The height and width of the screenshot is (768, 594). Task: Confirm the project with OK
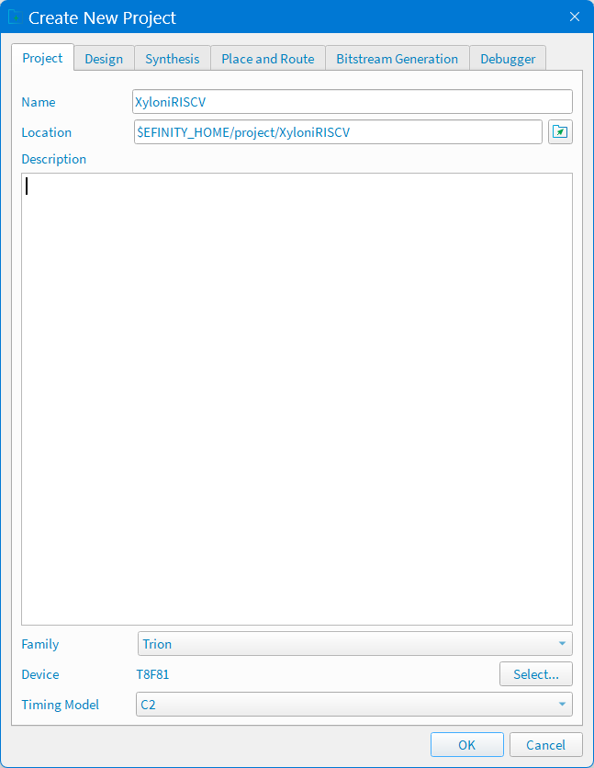(x=466, y=745)
